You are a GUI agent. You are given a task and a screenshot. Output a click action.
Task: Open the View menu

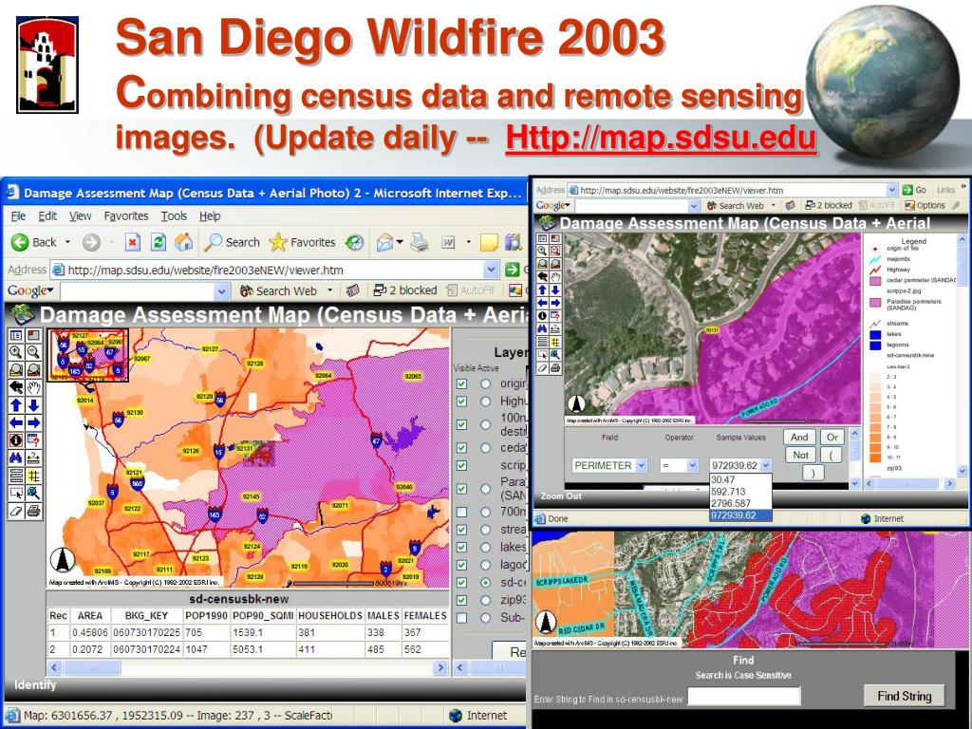click(80, 215)
